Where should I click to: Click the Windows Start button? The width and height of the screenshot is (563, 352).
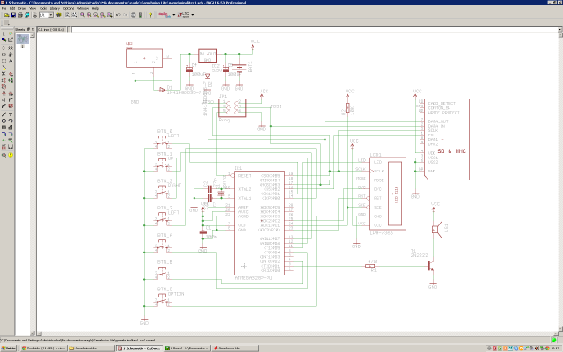8,348
